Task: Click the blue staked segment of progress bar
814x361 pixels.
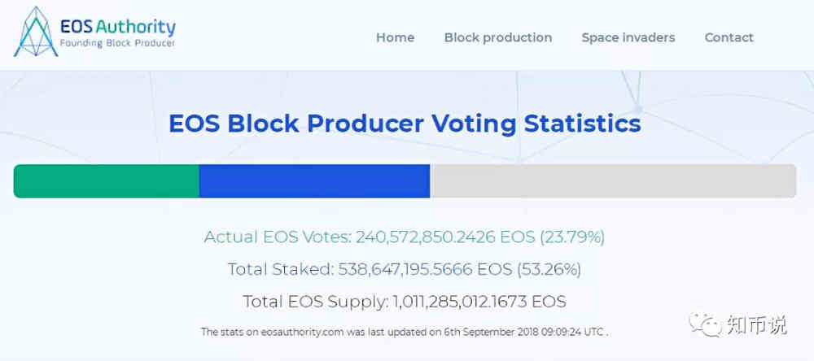Action: click(314, 181)
